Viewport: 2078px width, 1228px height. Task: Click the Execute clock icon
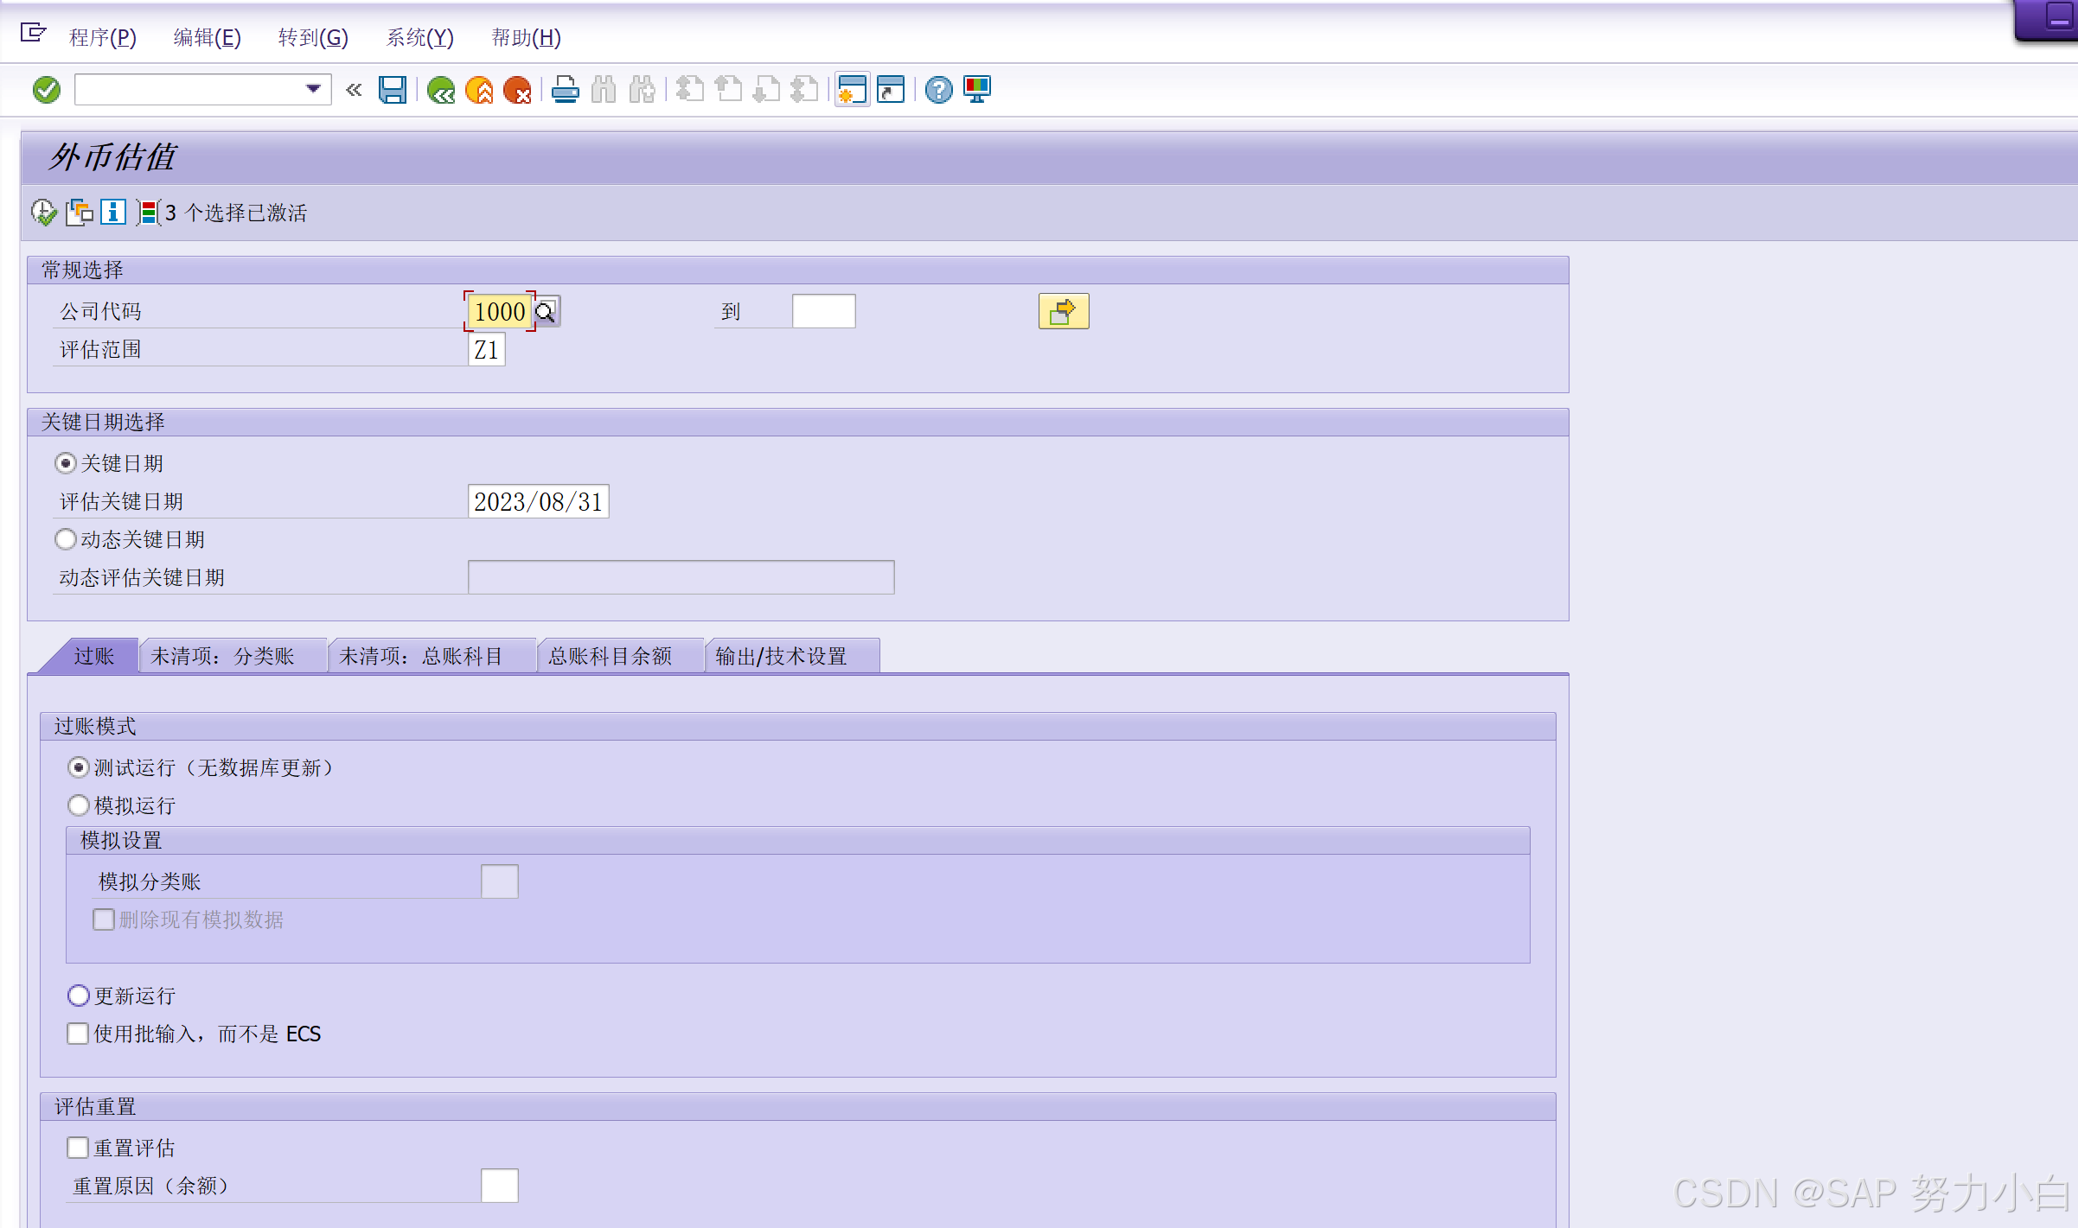coord(43,213)
